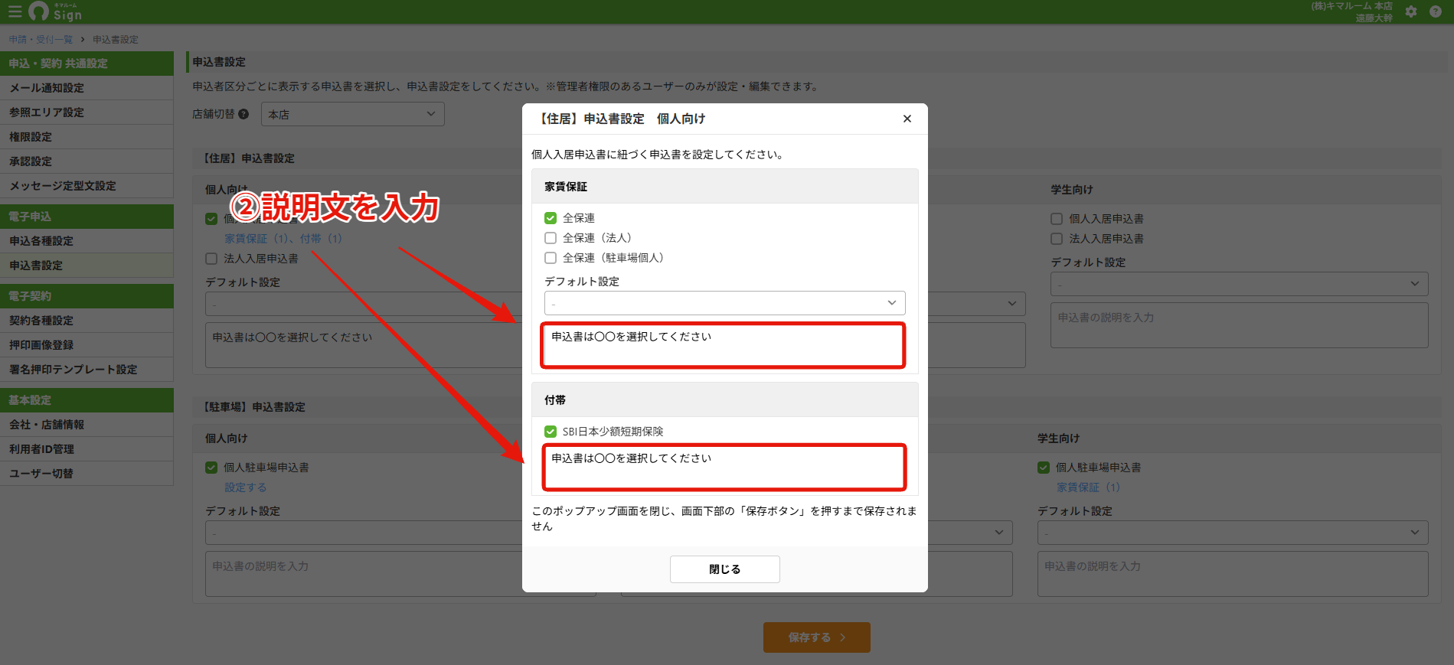Open 参照エリア設定 in sidebar
Viewport: 1454px width, 665px height.
point(87,112)
